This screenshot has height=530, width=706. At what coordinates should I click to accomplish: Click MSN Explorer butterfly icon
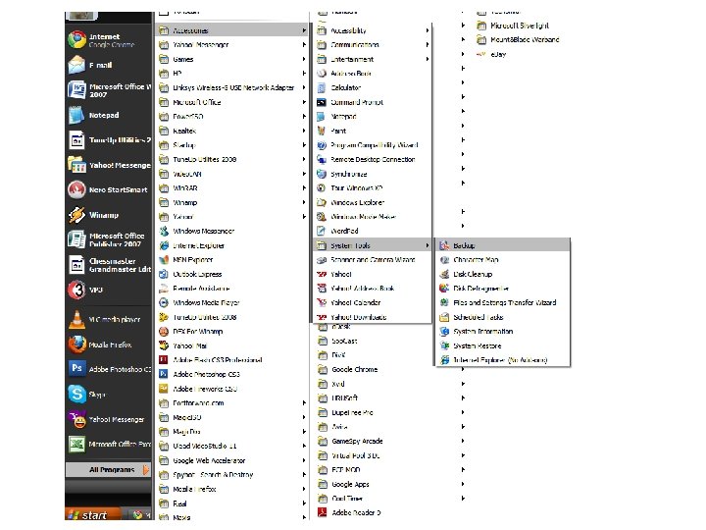(x=164, y=259)
